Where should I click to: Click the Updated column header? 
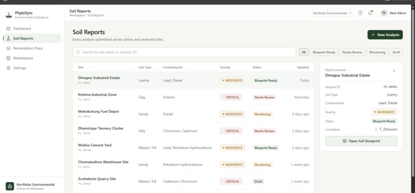click(303, 67)
